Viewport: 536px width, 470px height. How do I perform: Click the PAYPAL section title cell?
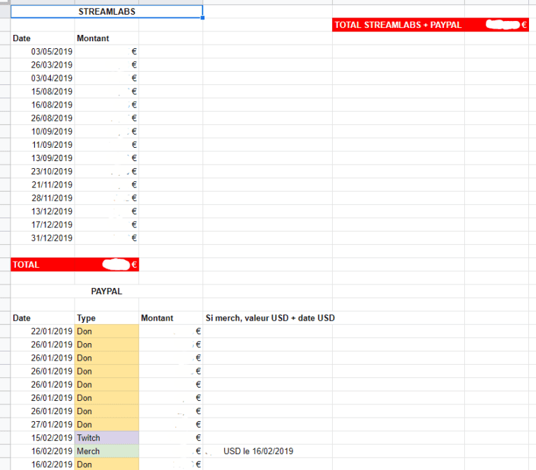click(107, 291)
